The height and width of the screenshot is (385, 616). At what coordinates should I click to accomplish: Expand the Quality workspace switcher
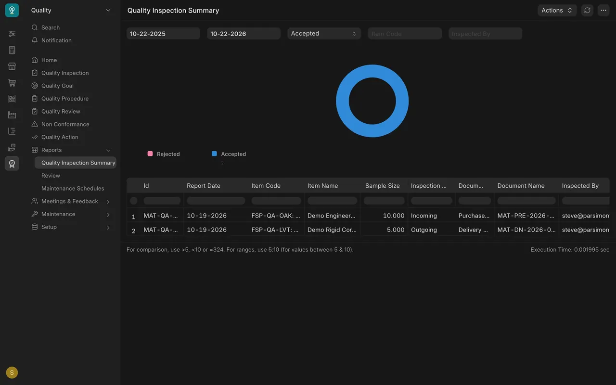71,10
